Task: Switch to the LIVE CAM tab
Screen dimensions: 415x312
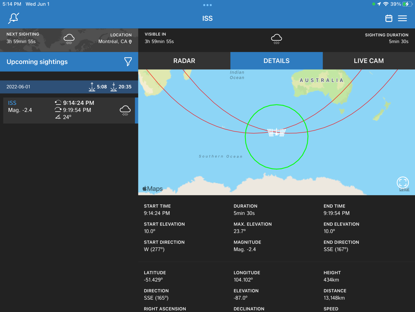Action: pos(368,61)
